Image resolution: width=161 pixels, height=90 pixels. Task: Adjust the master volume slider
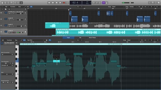pos(128,3)
